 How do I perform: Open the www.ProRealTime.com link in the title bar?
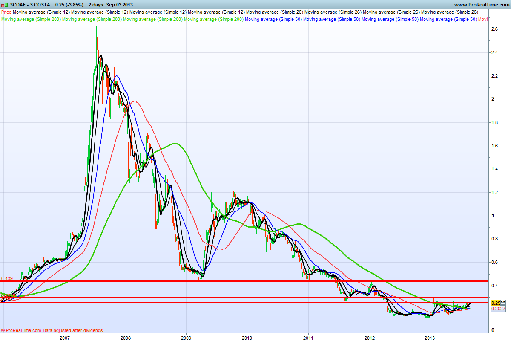coord(481,5)
